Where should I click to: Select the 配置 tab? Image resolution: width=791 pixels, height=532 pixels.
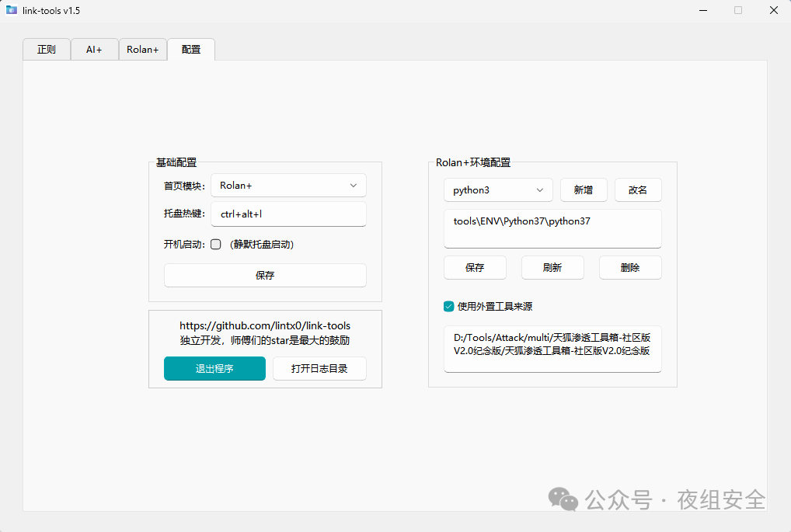coord(191,49)
